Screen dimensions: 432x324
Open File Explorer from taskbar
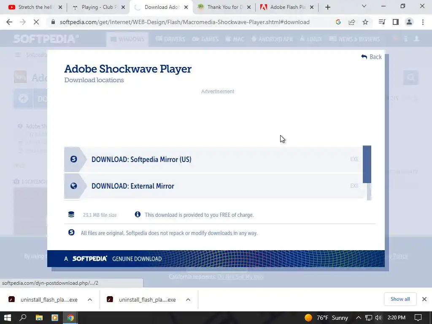tap(39, 318)
